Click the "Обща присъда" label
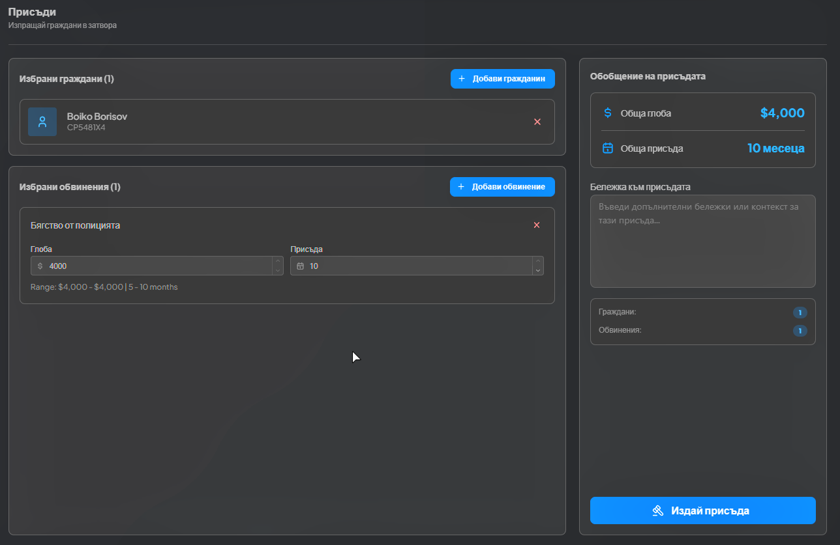 [652, 148]
